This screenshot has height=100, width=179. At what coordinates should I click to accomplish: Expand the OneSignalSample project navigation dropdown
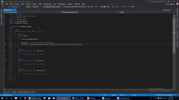[32, 12]
